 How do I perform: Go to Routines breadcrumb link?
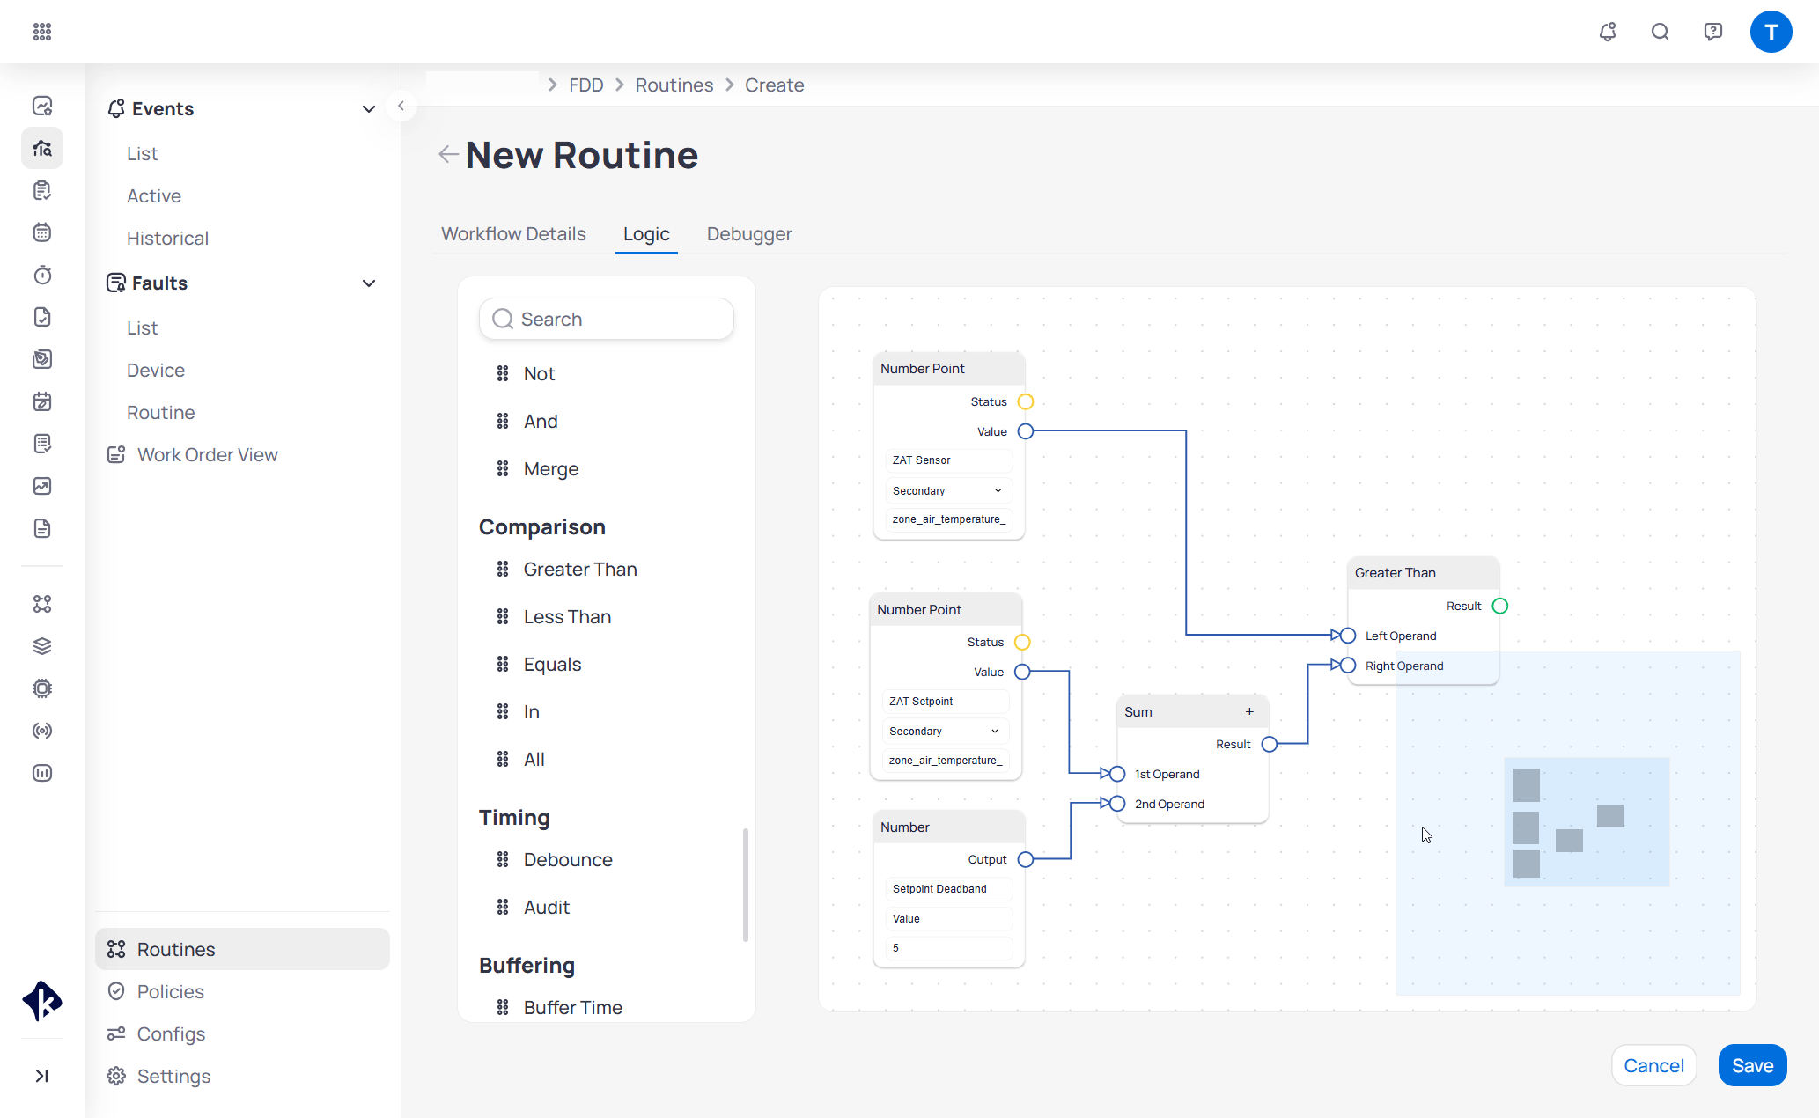674,85
